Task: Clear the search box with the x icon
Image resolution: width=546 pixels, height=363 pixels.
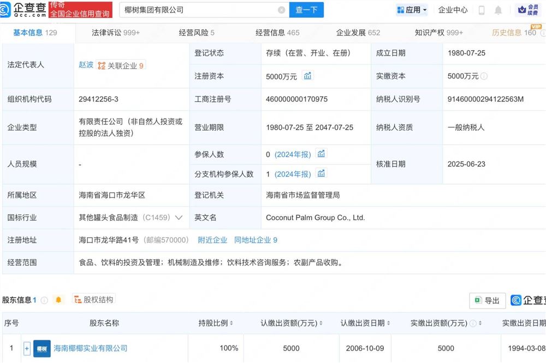Action: pos(282,10)
